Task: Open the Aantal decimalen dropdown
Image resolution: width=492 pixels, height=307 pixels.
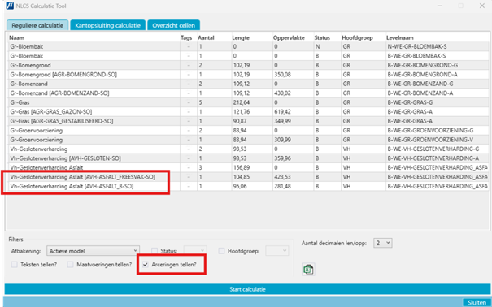Action: click(382, 243)
